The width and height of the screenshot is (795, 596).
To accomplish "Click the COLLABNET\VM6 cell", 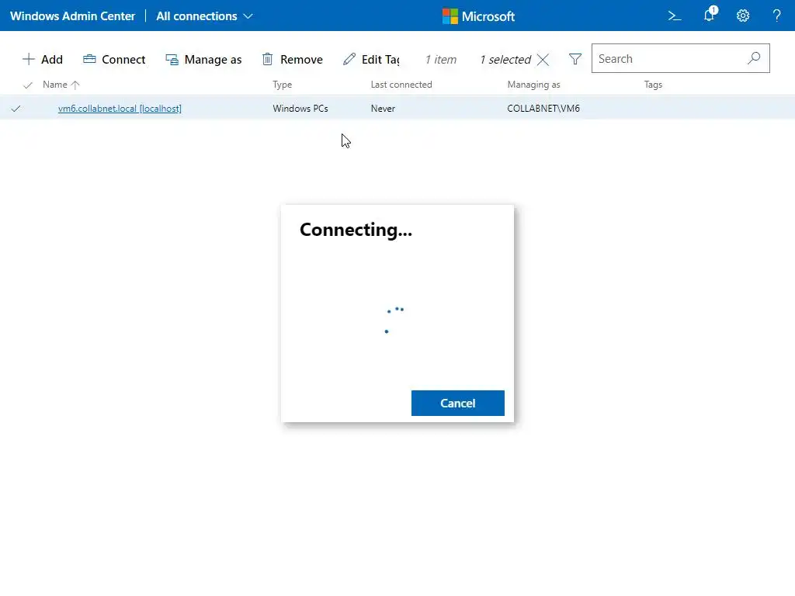I will [x=543, y=109].
